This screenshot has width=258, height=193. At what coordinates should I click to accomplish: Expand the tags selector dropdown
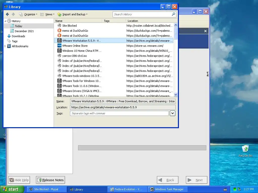point(172,113)
